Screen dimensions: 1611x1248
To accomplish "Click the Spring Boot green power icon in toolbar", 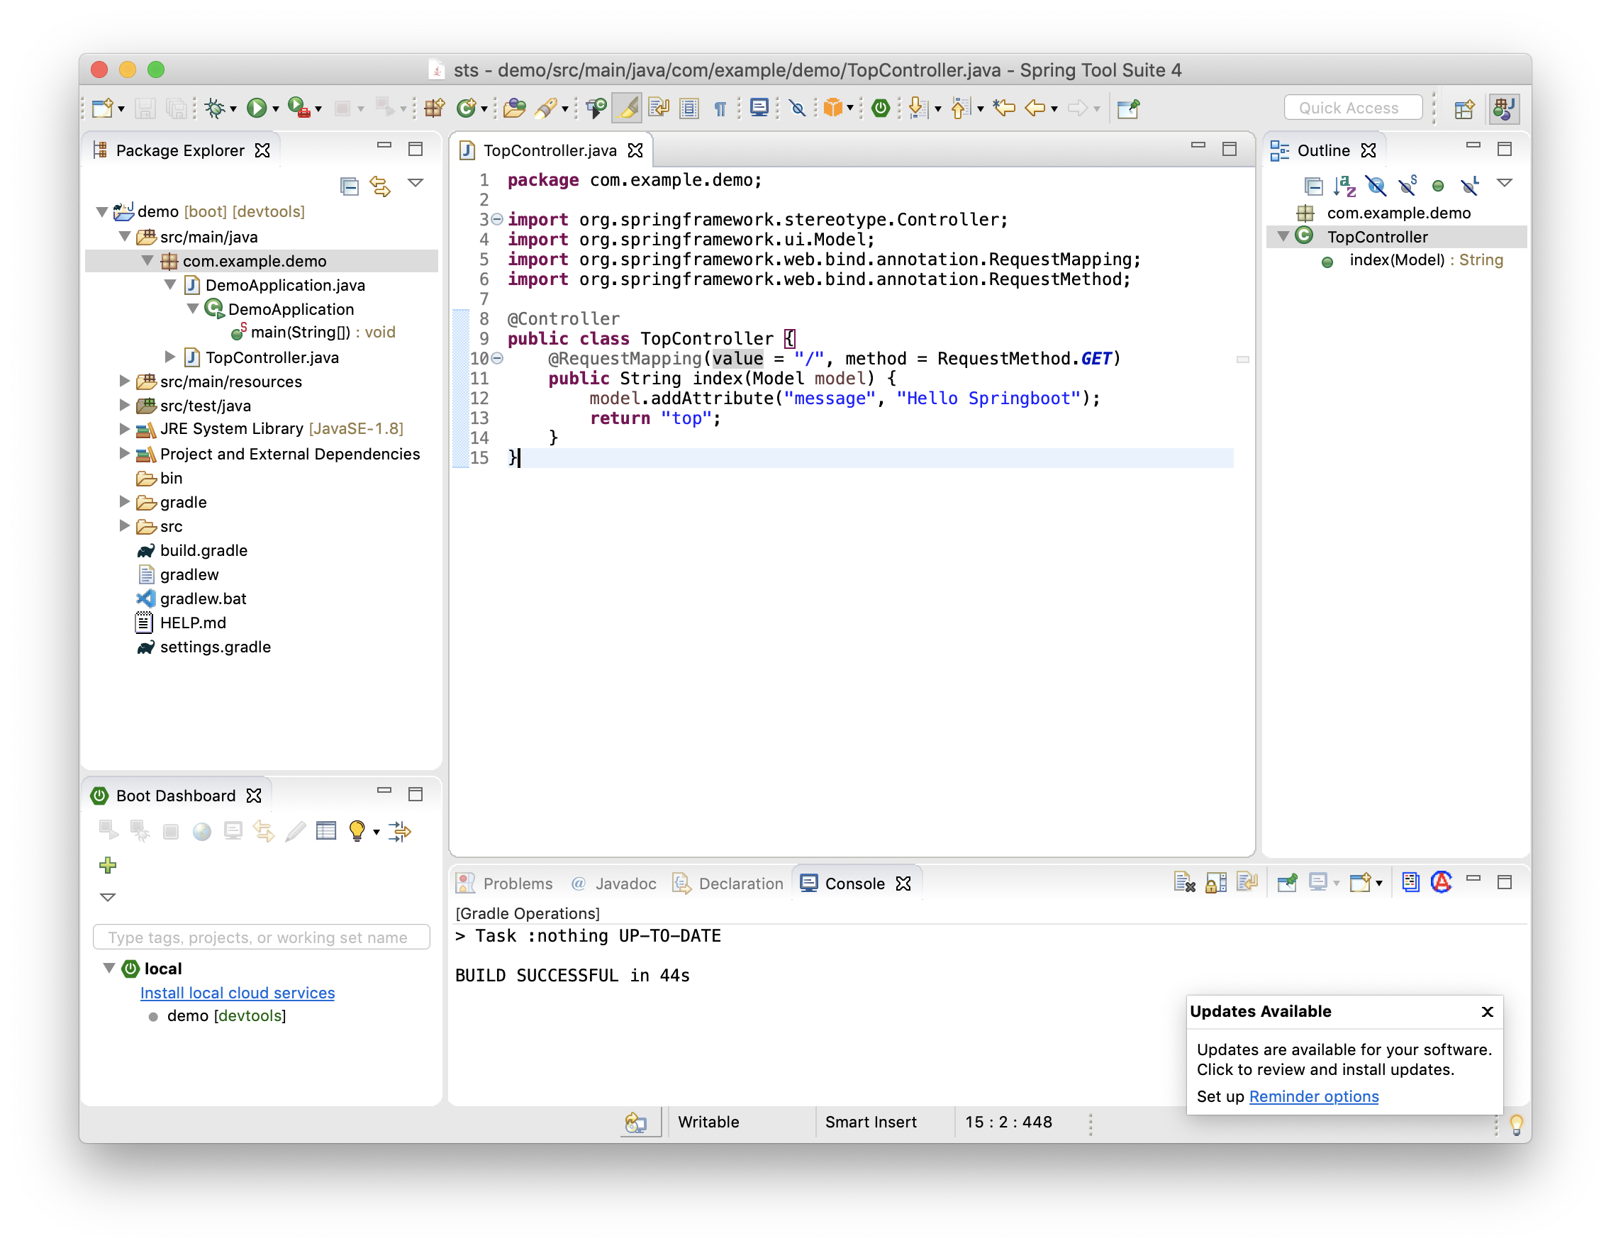I will click(880, 108).
